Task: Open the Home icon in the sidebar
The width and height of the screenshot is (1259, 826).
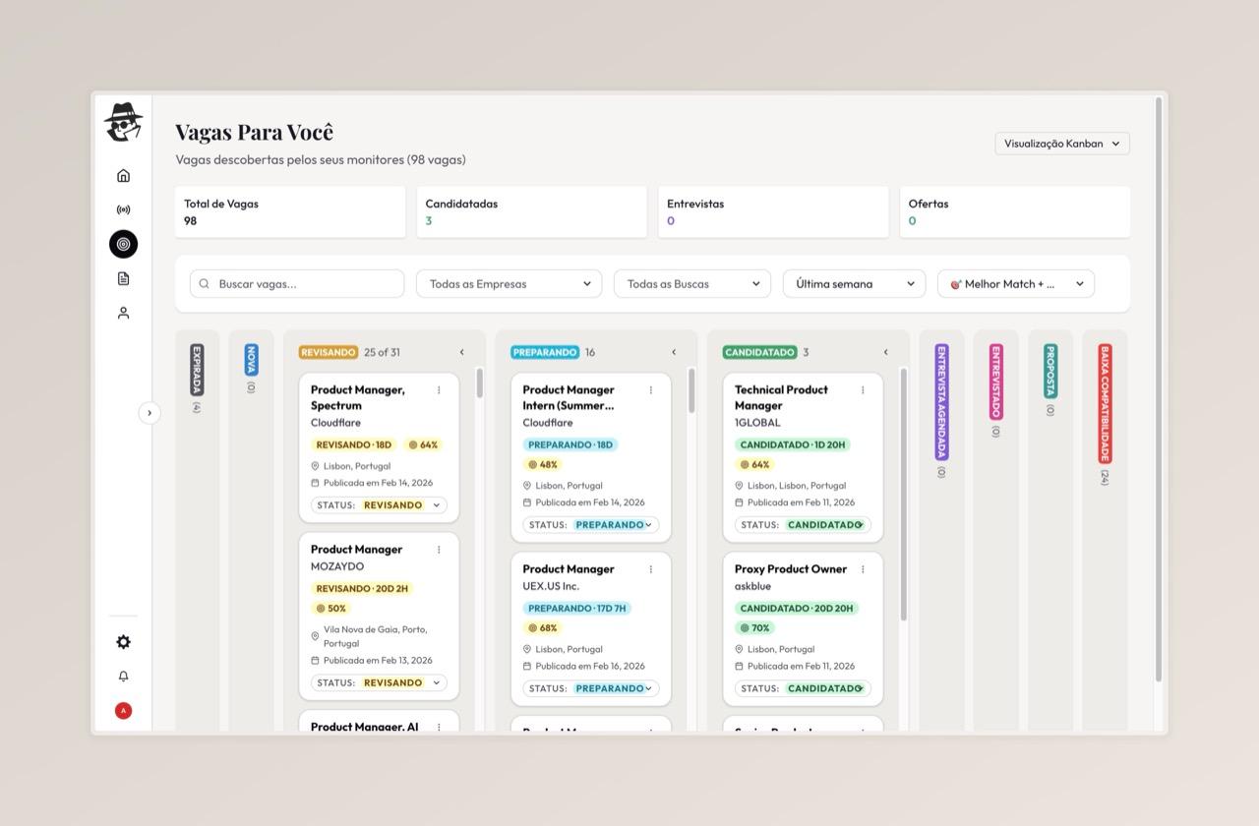Action: (x=123, y=174)
